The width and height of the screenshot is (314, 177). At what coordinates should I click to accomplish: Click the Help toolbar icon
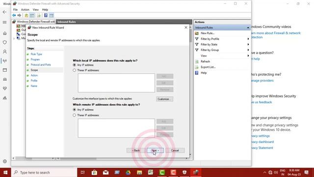point(46,15)
